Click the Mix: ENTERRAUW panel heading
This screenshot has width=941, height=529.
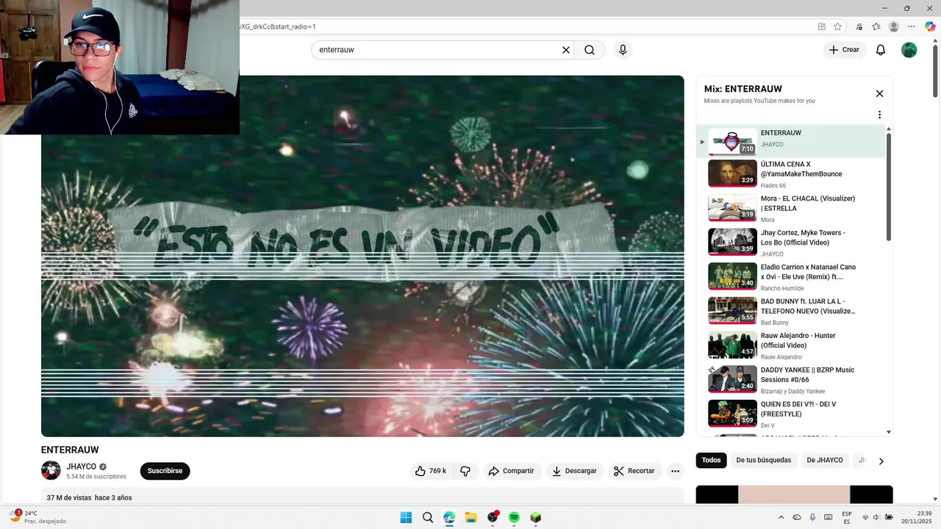[743, 89]
